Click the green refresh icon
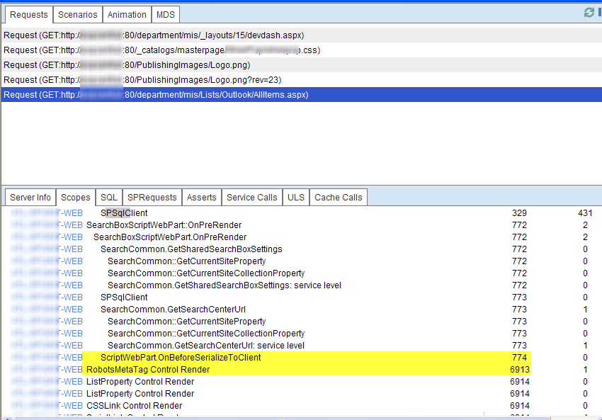Viewport: 602px width, 420px height. (589, 13)
